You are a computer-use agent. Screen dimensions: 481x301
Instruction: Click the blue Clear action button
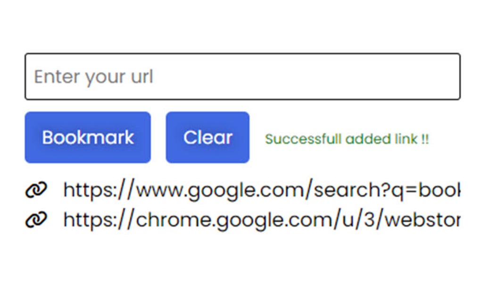207,137
